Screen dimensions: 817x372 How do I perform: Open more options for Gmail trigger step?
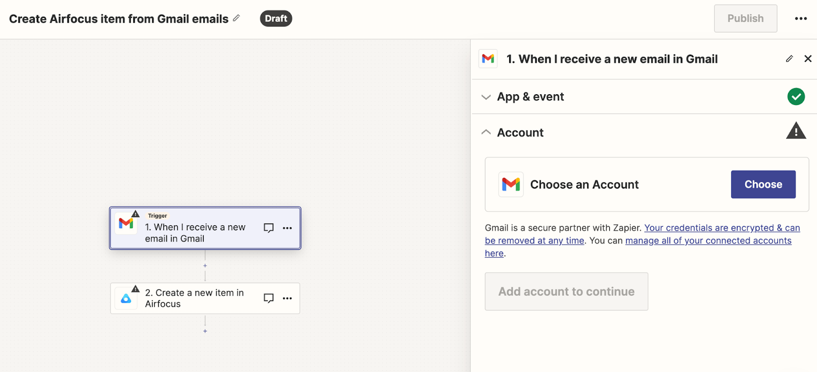287,228
